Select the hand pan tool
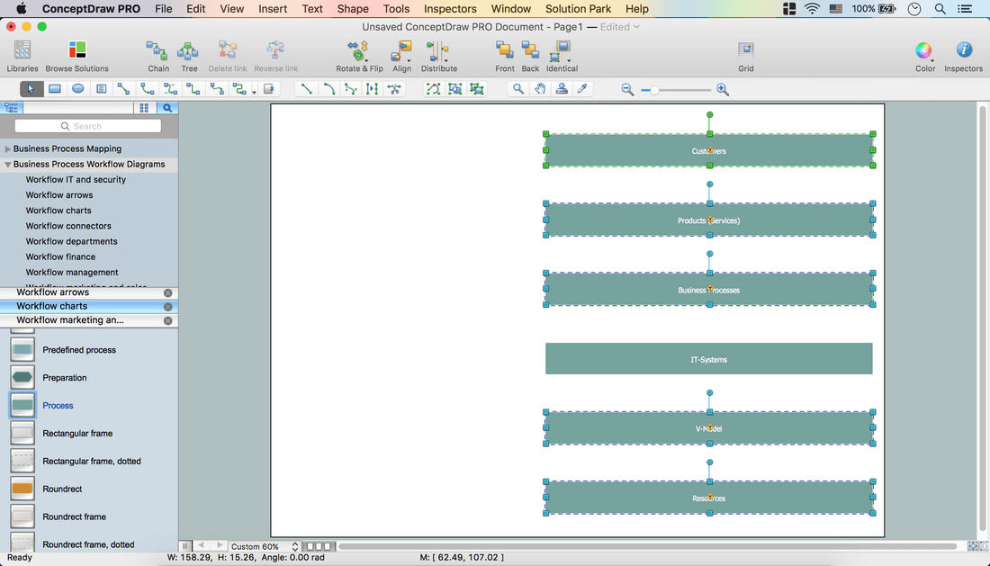 540,89
